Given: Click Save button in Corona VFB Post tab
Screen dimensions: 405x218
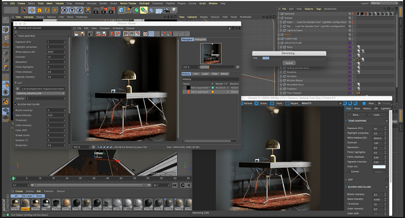Looking at the screenshot, I should [356, 114].
